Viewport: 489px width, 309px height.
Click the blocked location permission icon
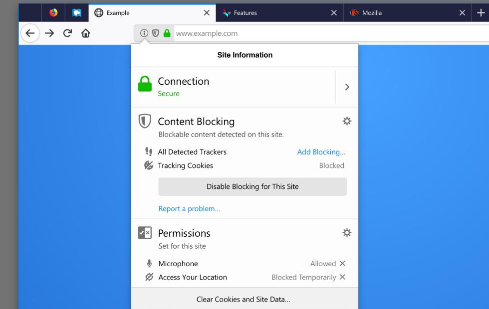pos(149,277)
